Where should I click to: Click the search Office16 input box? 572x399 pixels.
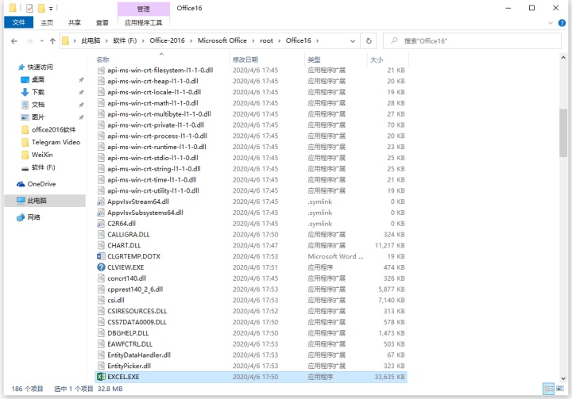coord(472,40)
